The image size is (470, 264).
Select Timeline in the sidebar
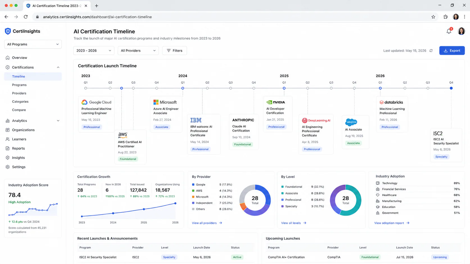[x=33, y=76]
